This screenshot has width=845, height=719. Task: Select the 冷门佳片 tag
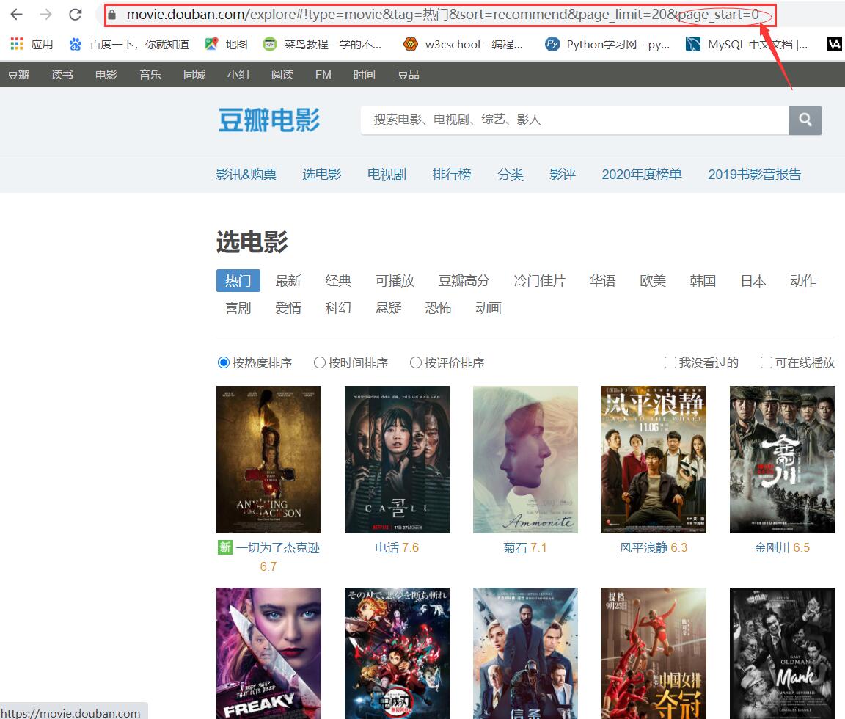(x=539, y=281)
